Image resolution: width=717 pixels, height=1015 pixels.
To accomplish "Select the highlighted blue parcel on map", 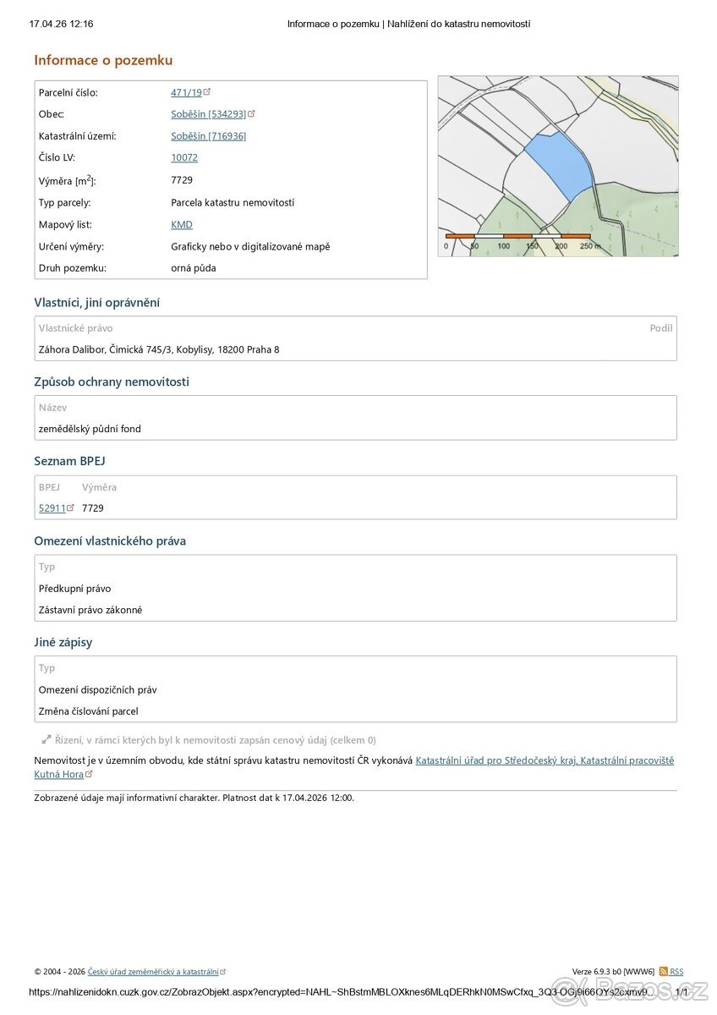I will [x=558, y=165].
